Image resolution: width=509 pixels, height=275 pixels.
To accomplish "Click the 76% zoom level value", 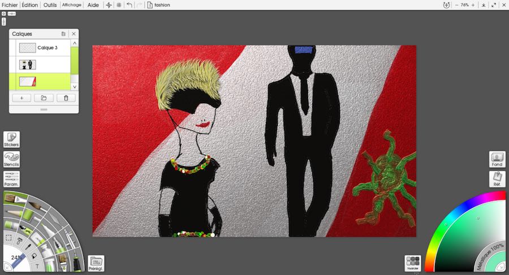I will coord(464,5).
